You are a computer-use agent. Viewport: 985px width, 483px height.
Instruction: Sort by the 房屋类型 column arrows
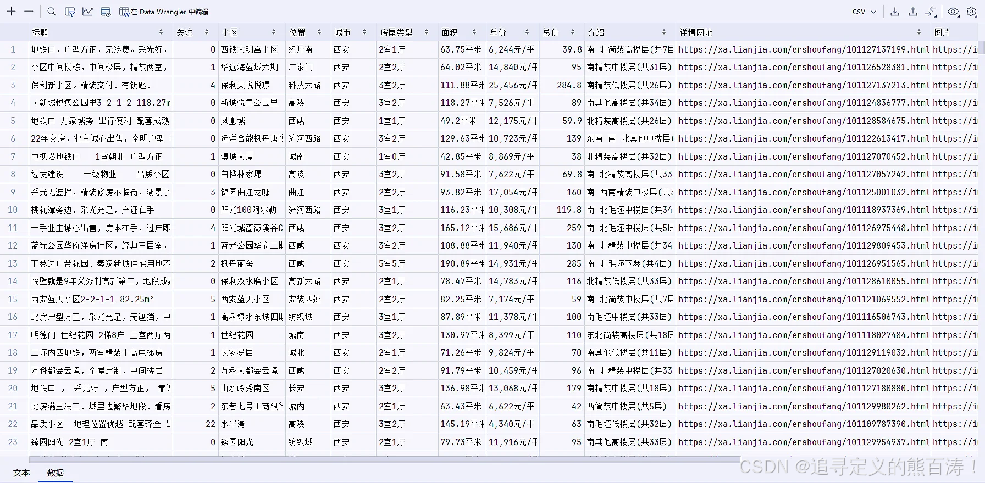pyautogui.click(x=427, y=32)
